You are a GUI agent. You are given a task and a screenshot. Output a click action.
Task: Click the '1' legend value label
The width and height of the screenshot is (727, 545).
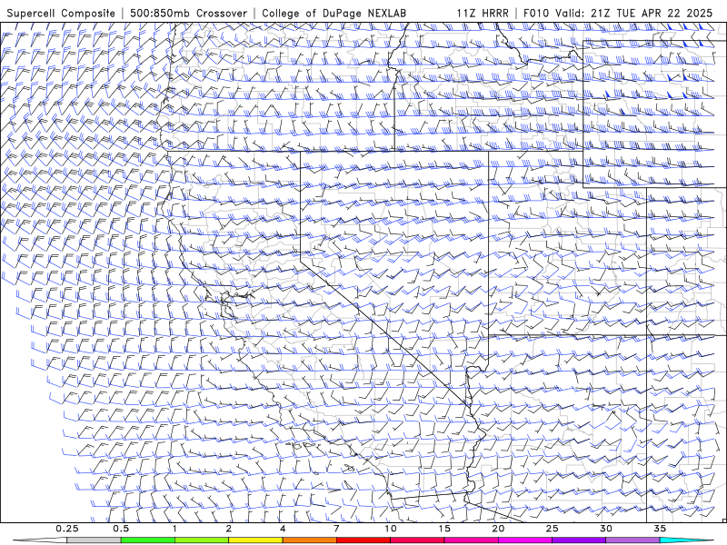tap(174, 529)
